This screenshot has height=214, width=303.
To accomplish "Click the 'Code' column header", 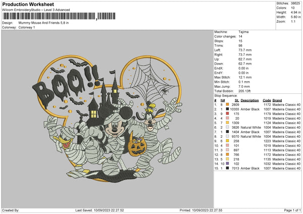I will (267, 100).
